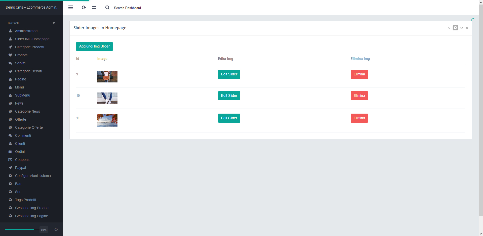Viewport: 483px width, 236px height.
Task: Refresh the Browse sidebar list
Action: click(54, 23)
